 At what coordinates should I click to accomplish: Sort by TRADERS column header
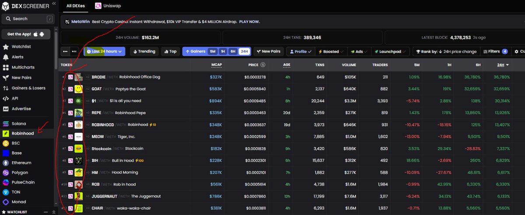[380, 65]
